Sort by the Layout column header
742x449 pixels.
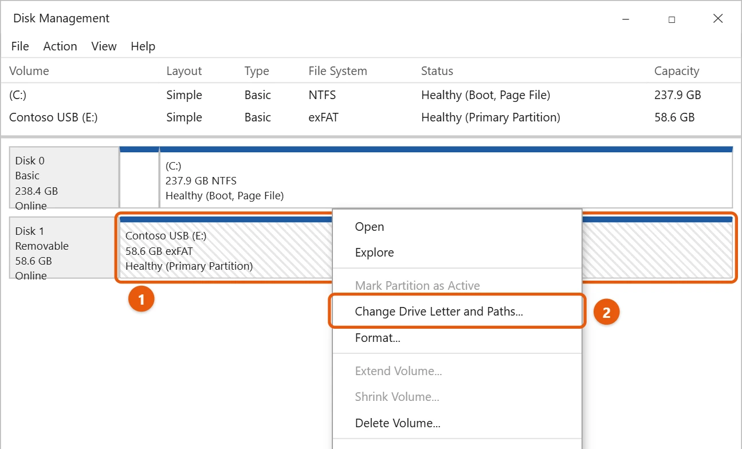tap(184, 71)
